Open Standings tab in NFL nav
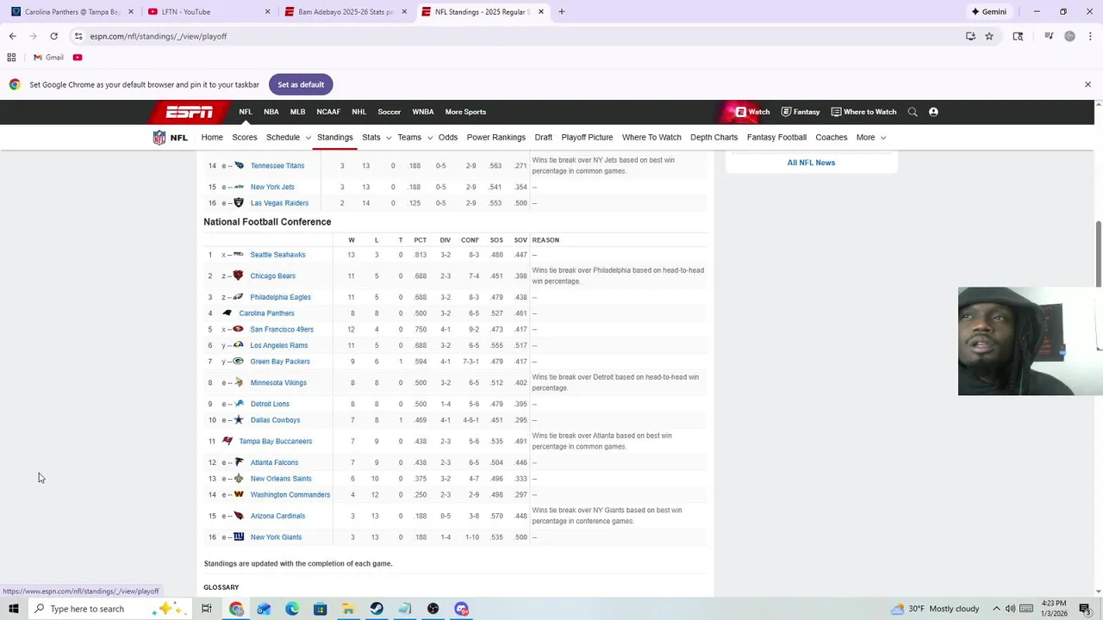This screenshot has height=620, width=1103. click(334, 138)
